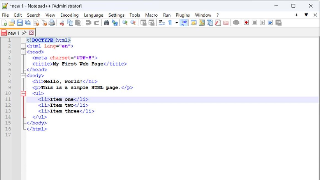Close current document with menu-bar X
This screenshot has height=180, width=320.
tap(315, 15)
